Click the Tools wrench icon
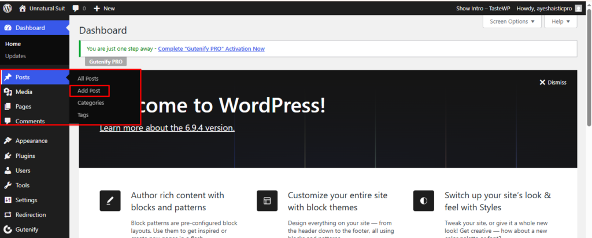Viewport: 592px width, 238px height. coord(8,186)
